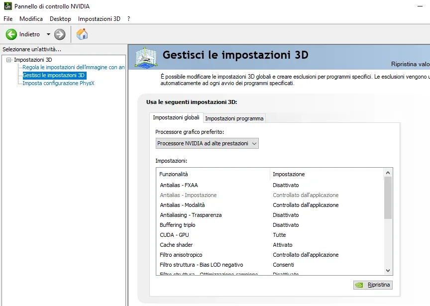This screenshot has width=430, height=306.
Task: Select the Antialias - Modalità row
Action: click(270, 205)
